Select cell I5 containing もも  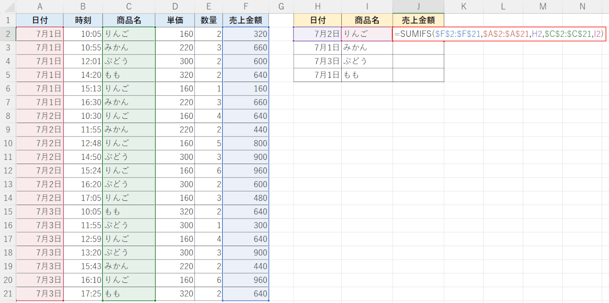(x=367, y=75)
